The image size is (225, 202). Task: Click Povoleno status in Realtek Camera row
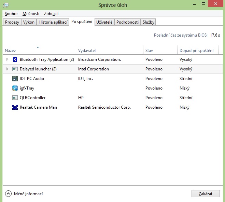154,107
